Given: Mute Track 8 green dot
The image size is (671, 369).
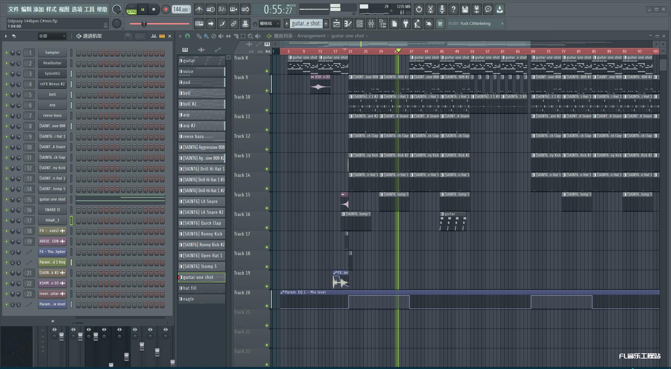Looking at the screenshot, I should pyautogui.click(x=267, y=71).
